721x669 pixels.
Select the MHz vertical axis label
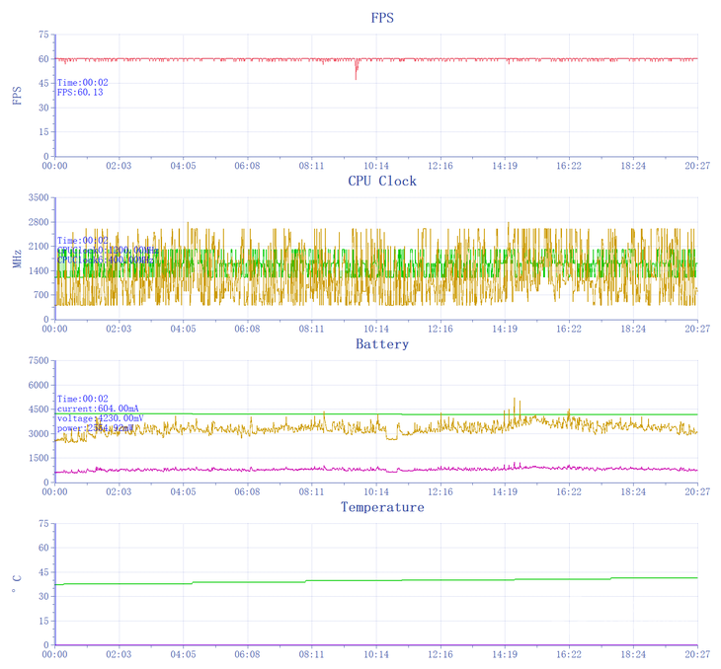tap(16, 260)
